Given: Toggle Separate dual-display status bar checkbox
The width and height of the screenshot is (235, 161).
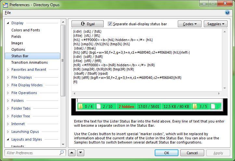Looking at the screenshot, I should (110, 24).
